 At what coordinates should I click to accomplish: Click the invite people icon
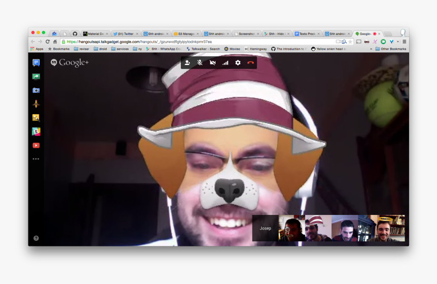point(188,63)
